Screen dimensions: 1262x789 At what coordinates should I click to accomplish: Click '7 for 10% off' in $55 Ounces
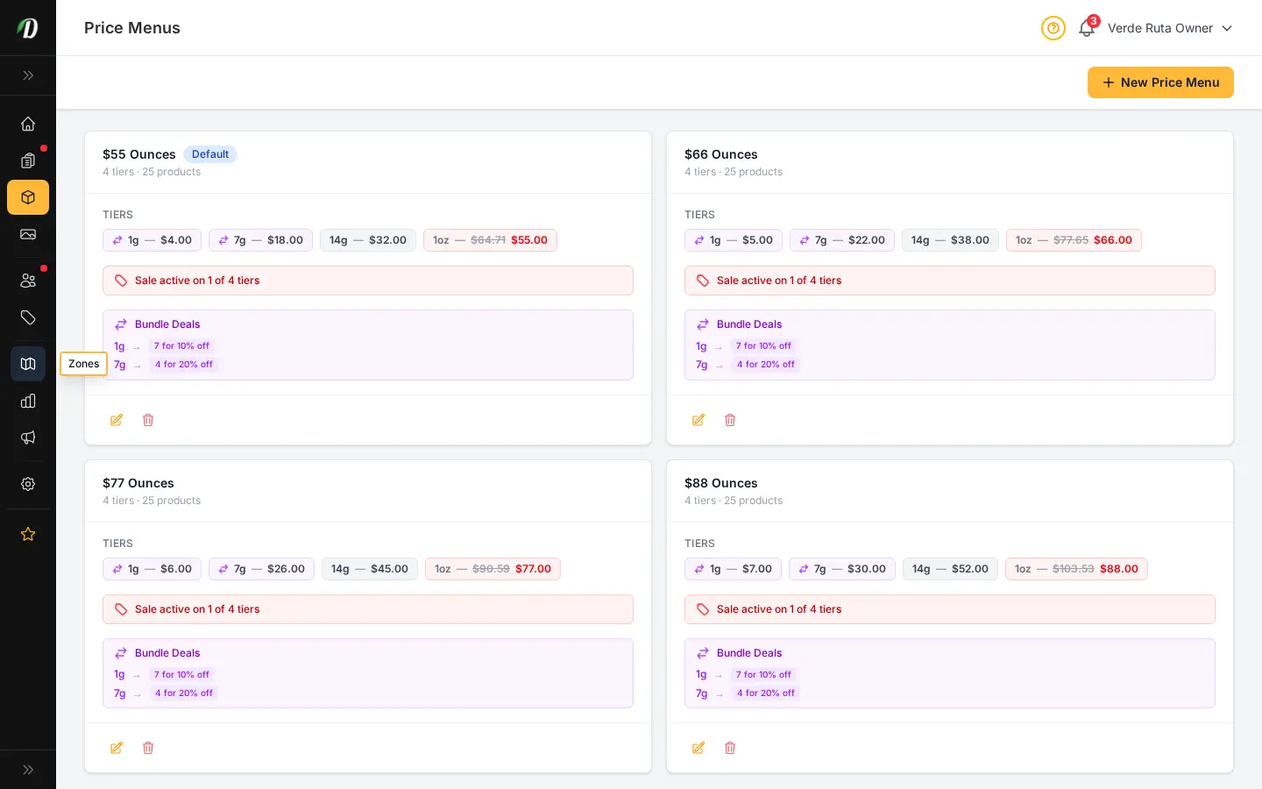[181, 346]
